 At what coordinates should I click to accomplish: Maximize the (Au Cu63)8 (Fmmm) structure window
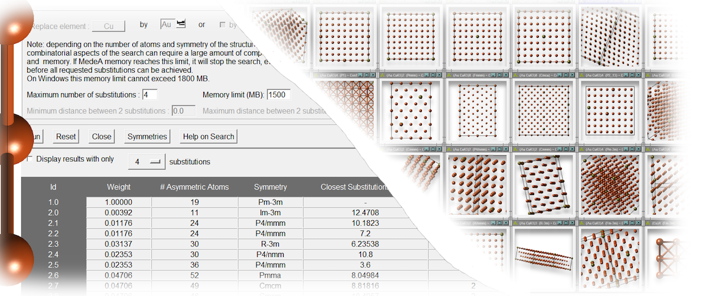click(x=500, y=75)
